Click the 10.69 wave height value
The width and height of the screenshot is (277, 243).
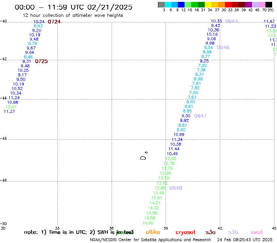click(x=179, y=135)
